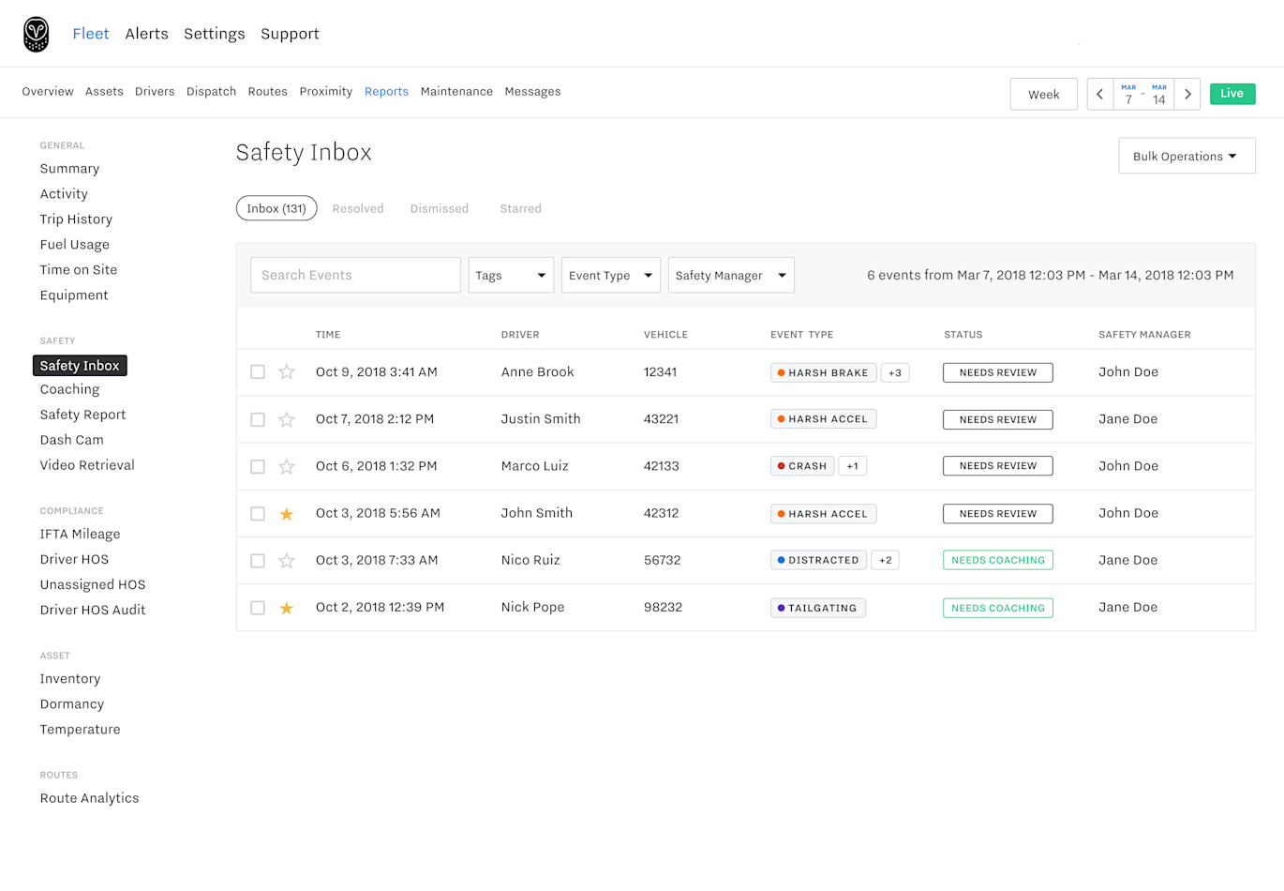This screenshot has height=891, width=1284.
Task: Click the +2 badge next to Distracted
Action: 886,560
